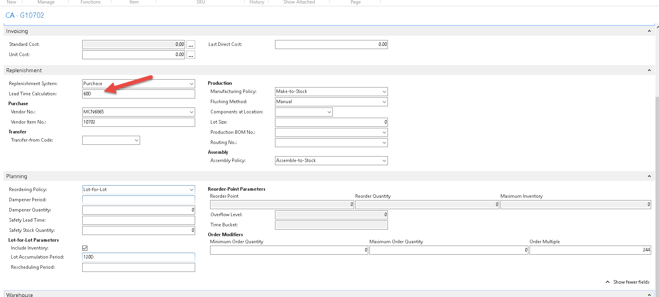Open the Manufacturing Policy dropdown

click(x=384, y=92)
